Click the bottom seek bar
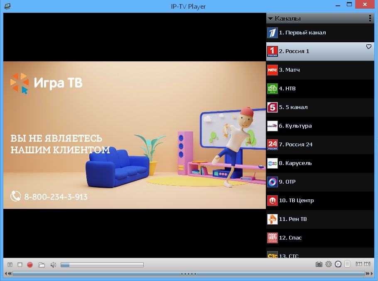378x281 pixels. tap(189, 274)
